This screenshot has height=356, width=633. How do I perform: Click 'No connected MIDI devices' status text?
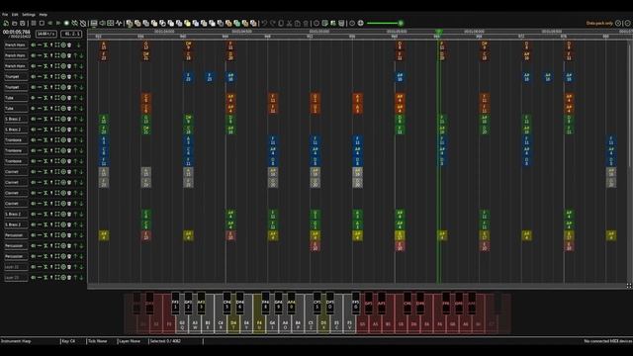tap(608, 341)
